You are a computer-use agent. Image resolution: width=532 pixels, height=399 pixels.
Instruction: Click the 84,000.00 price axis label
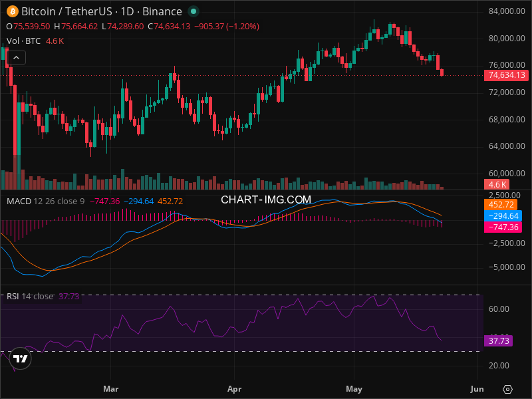pos(507,11)
